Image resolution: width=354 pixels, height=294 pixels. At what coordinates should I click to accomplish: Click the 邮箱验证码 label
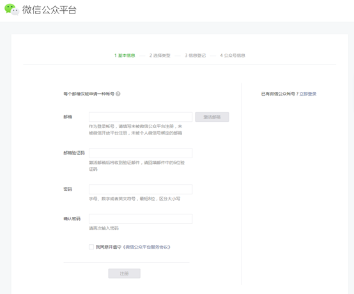[74, 153]
